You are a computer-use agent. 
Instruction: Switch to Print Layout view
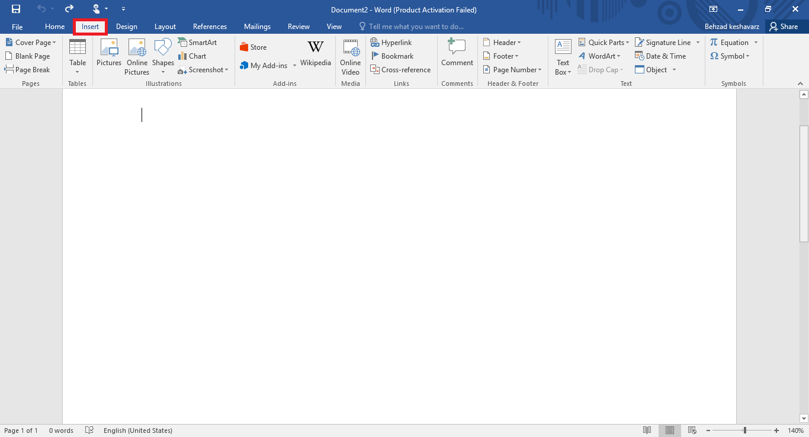[x=670, y=430]
